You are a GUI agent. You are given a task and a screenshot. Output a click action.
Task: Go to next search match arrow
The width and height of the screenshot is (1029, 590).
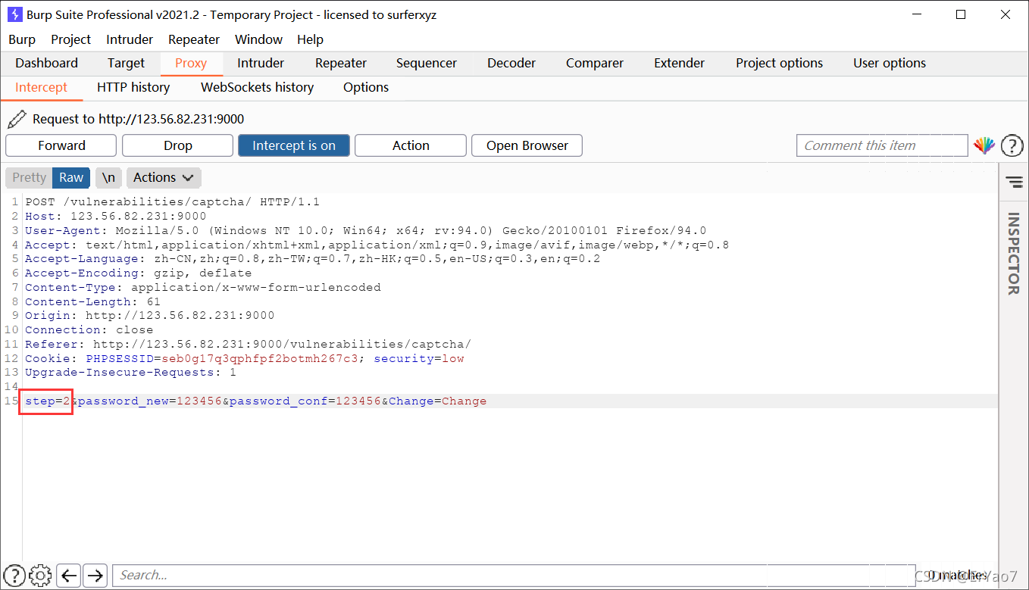tap(95, 575)
